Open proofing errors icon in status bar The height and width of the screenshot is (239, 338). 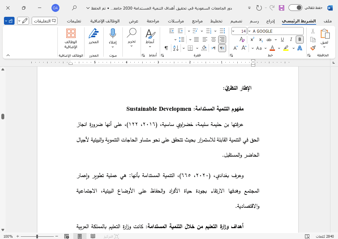[307, 236]
